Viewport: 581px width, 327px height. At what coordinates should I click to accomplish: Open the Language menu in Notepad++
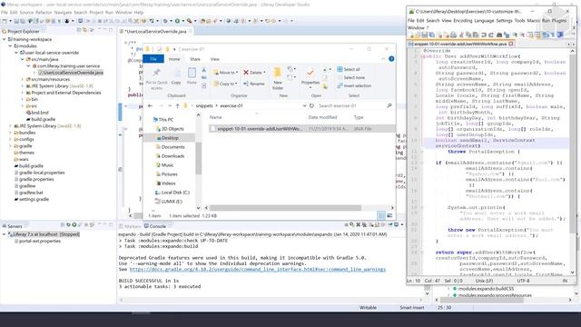[x=484, y=21]
